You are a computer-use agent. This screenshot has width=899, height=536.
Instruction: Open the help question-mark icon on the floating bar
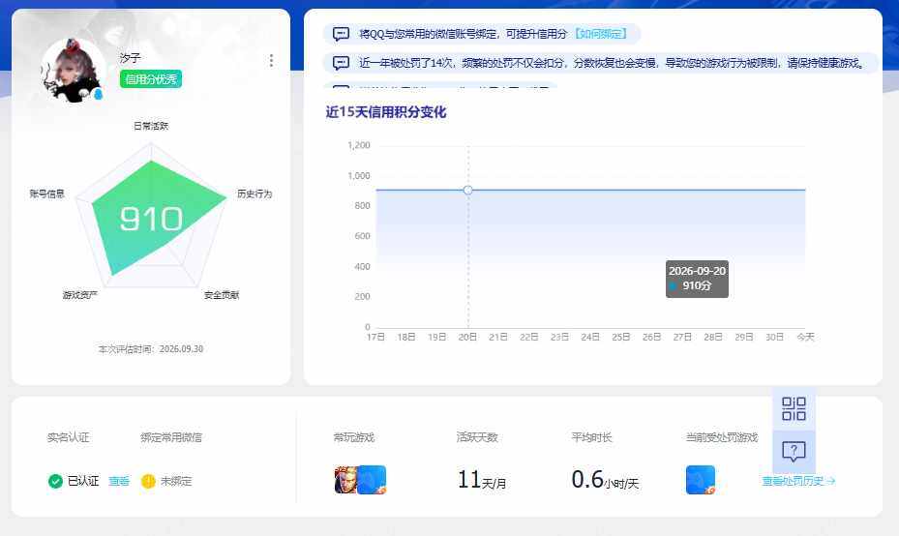[x=794, y=452]
